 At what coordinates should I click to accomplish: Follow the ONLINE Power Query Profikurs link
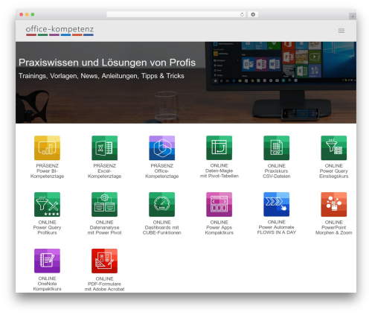pyautogui.click(x=47, y=227)
